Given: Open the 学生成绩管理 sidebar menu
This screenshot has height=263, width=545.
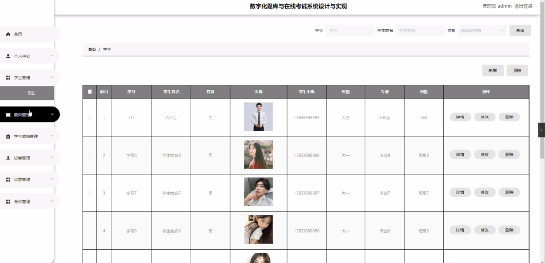Looking at the screenshot, I should [30, 137].
